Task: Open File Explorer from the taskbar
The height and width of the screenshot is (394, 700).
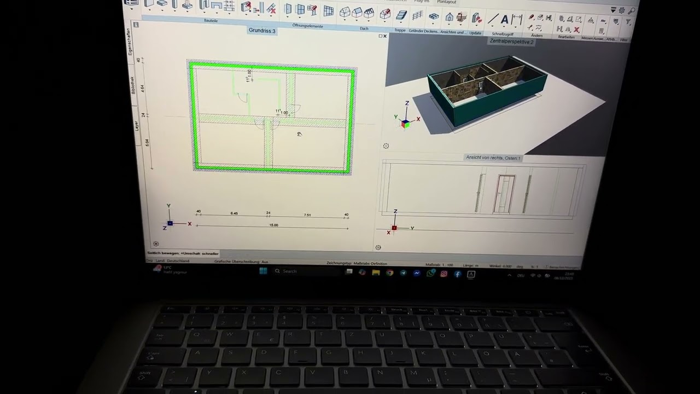Action: point(376,272)
